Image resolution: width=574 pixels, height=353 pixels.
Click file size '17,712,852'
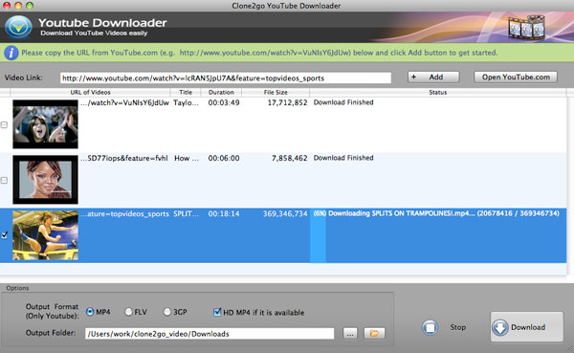coord(287,103)
